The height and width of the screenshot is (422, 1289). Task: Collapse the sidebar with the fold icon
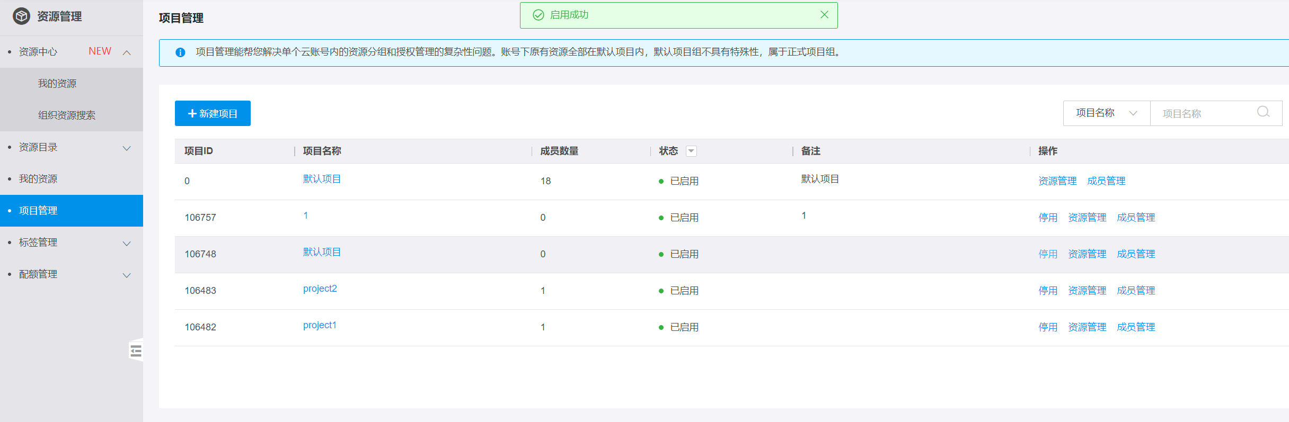click(136, 351)
